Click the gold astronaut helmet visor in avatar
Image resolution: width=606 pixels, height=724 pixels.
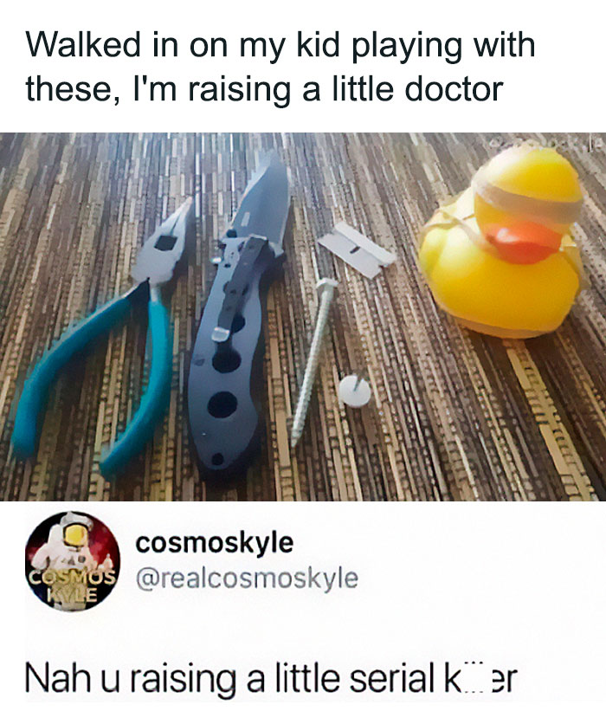[x=73, y=535]
